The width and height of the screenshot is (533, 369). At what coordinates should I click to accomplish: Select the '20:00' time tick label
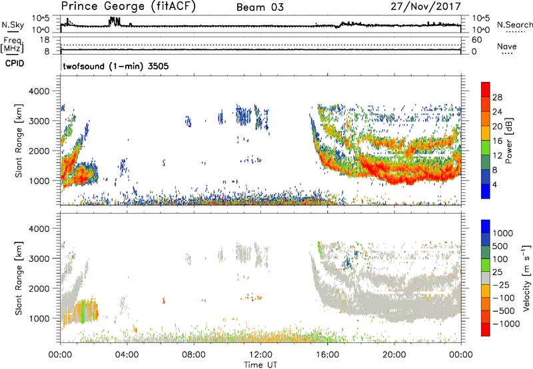point(394,355)
